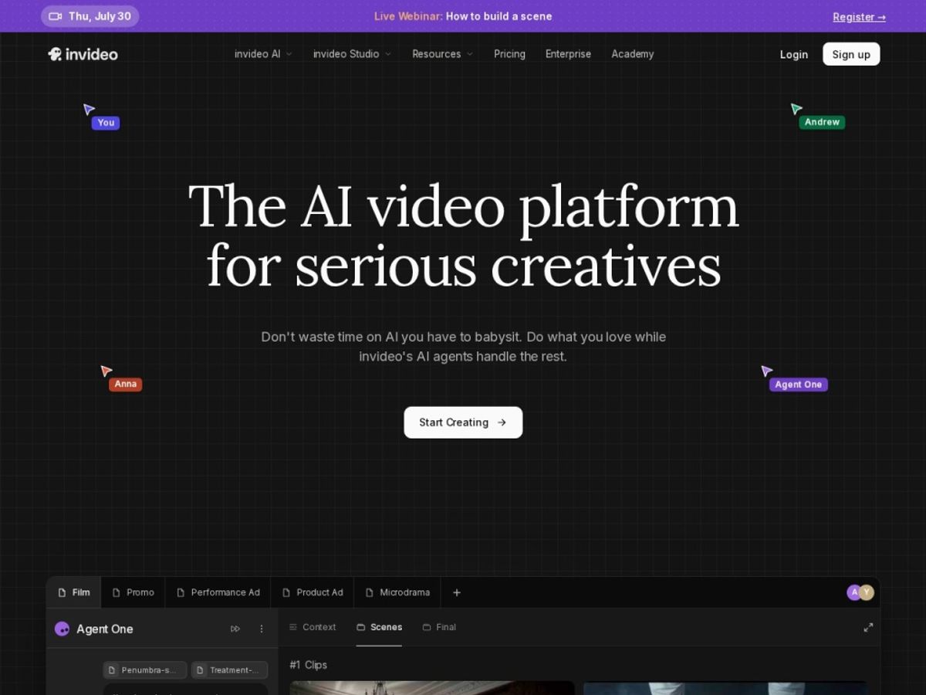926x695 pixels.
Task: Select the Scenes tab
Action: [379, 627]
